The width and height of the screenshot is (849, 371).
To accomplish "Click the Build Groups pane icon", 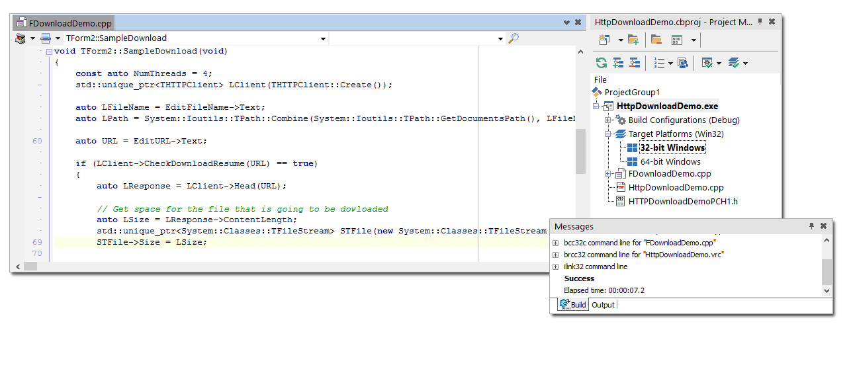I will tap(683, 63).
